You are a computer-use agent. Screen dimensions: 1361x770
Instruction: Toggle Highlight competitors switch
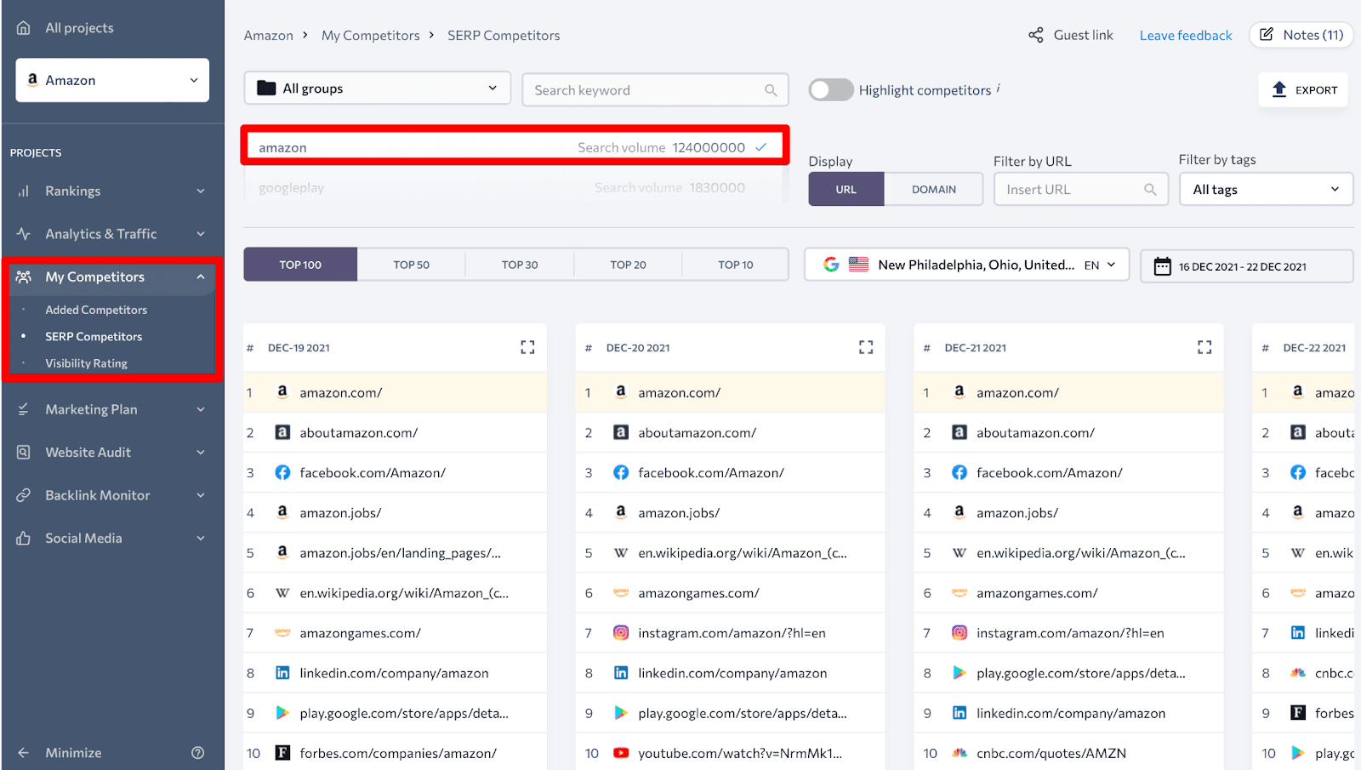coord(830,90)
